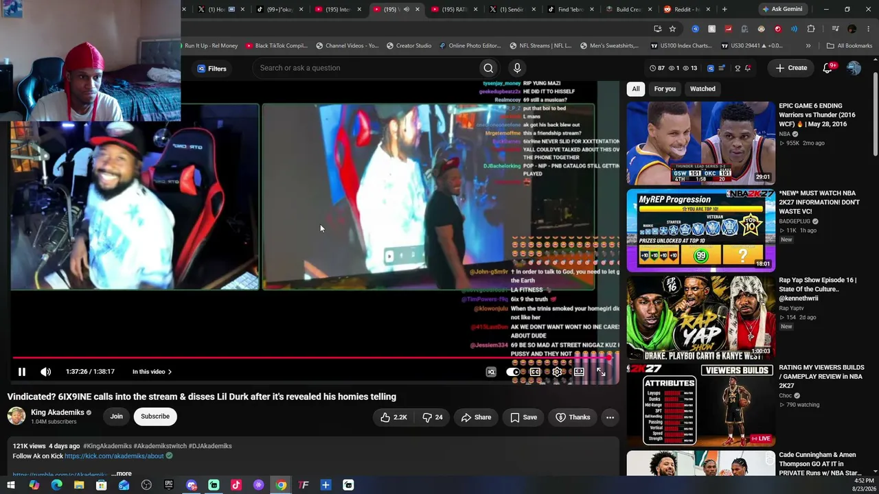The image size is (879, 494).
Task: Click the IQ extension icon in player controls
Action: (x=491, y=372)
